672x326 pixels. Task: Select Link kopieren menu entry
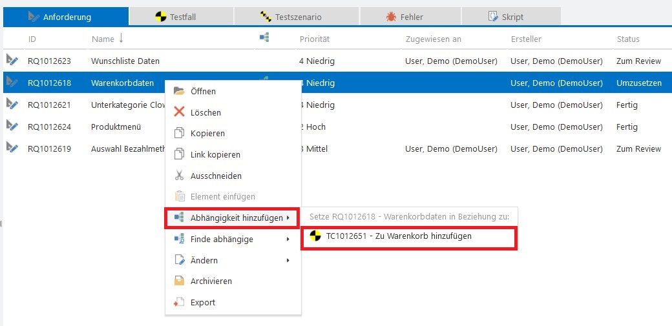click(x=215, y=155)
